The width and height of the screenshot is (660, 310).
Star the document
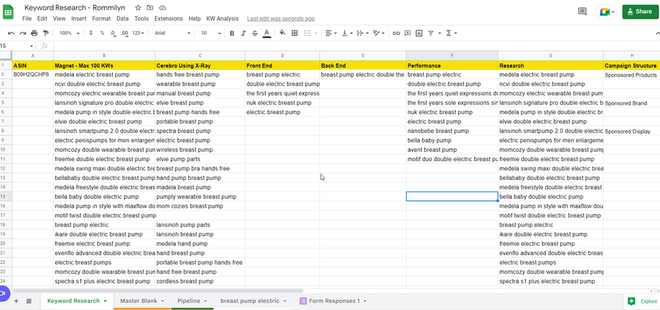(x=138, y=7)
